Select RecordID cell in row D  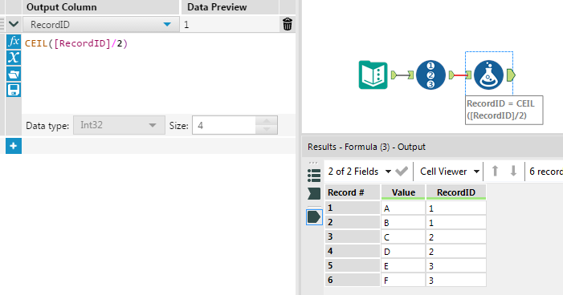point(456,251)
